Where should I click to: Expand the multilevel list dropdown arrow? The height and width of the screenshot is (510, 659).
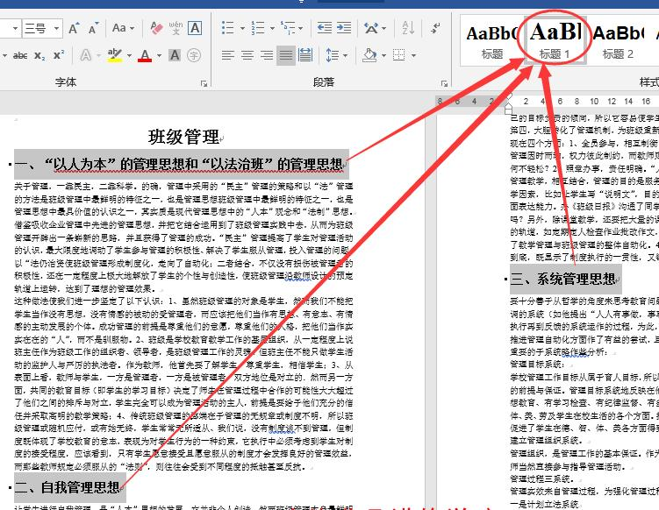301,29
